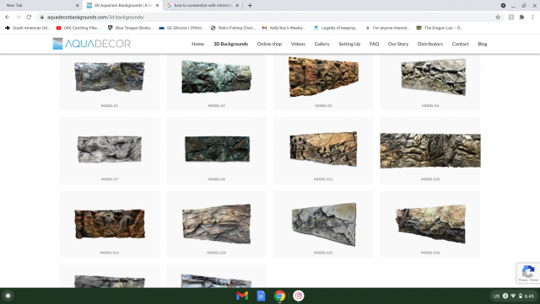
Task: Open the Kelly Boy's Weekly bookmark
Action: pyautogui.click(x=283, y=28)
